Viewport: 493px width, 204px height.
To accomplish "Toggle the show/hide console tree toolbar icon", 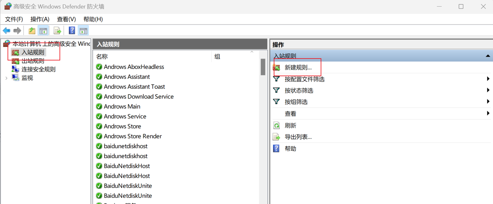I will pos(43,31).
